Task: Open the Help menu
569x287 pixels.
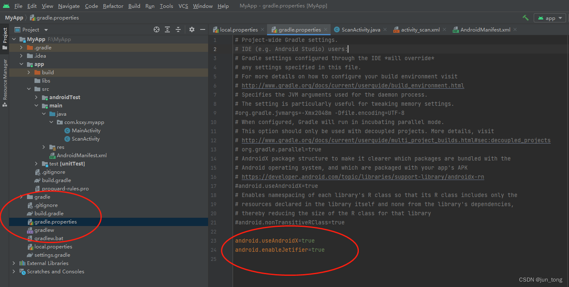Action: click(223, 6)
